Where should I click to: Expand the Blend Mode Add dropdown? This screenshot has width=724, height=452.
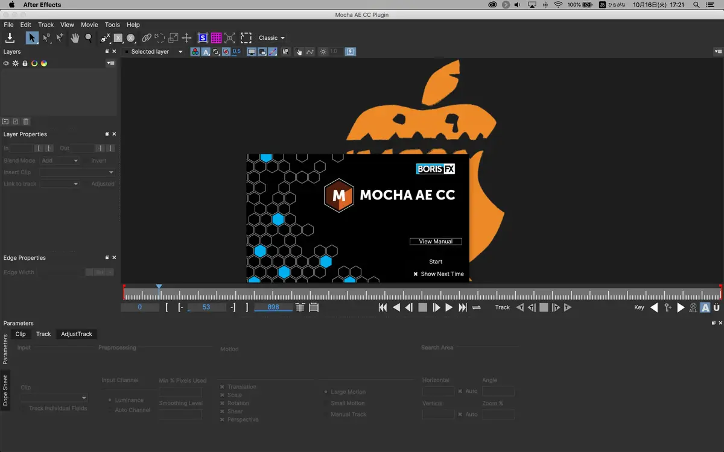pyautogui.click(x=60, y=161)
